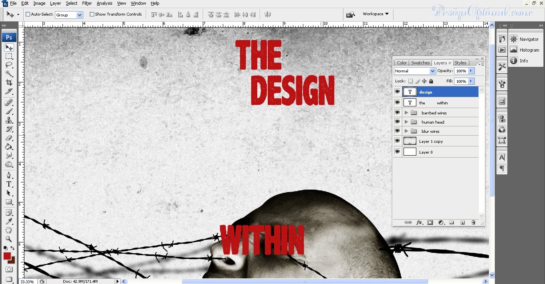Screen dimensions: 545x284
Task: Hide the Layer 1 copy layer
Action: (397, 141)
